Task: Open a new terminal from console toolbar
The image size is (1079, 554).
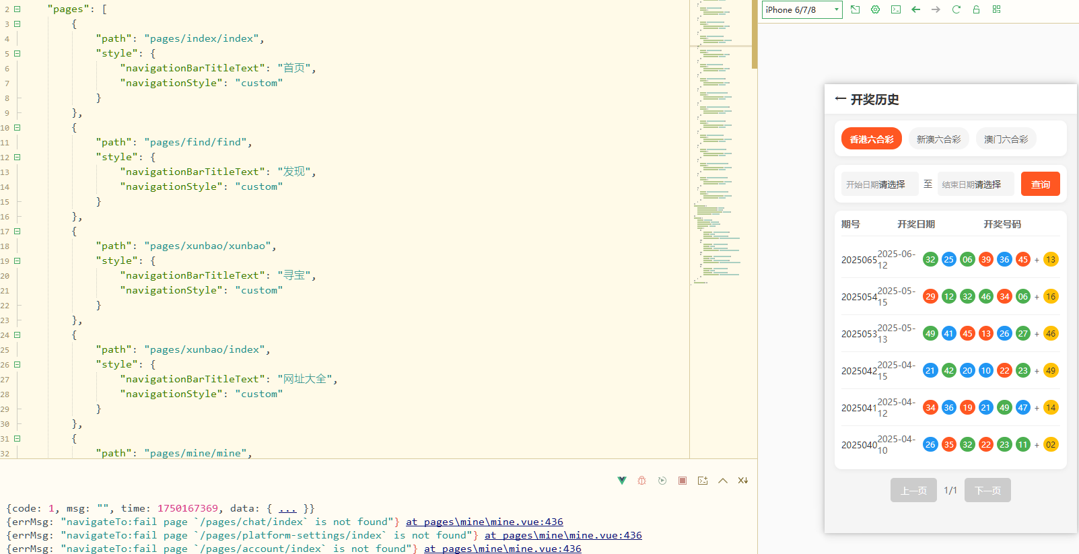Action: (x=703, y=481)
